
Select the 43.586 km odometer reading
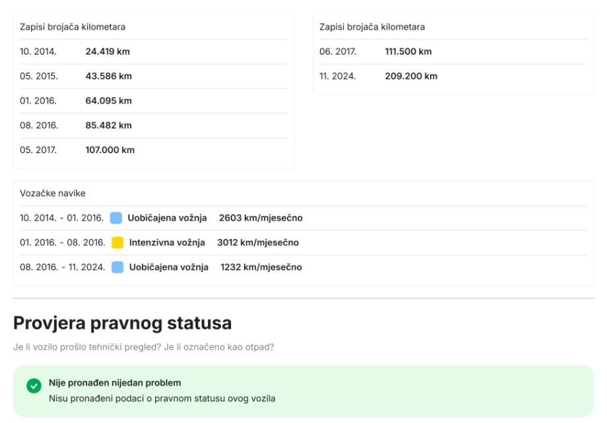pyautogui.click(x=108, y=76)
